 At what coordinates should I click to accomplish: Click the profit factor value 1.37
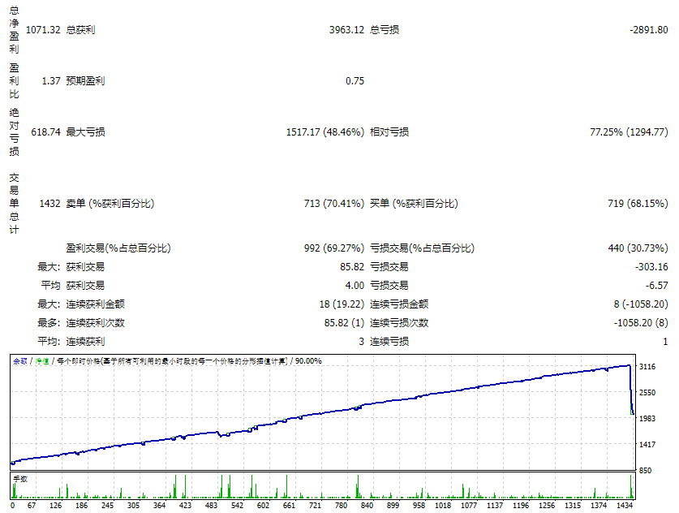coord(50,81)
